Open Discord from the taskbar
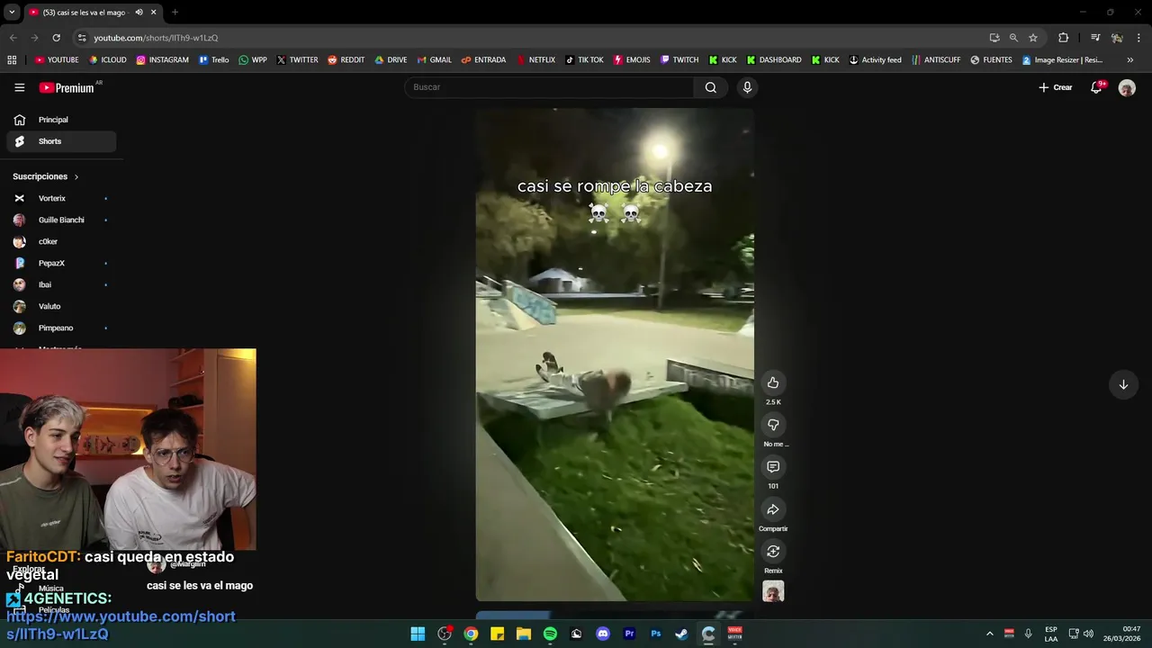The height and width of the screenshot is (648, 1152). point(603,634)
